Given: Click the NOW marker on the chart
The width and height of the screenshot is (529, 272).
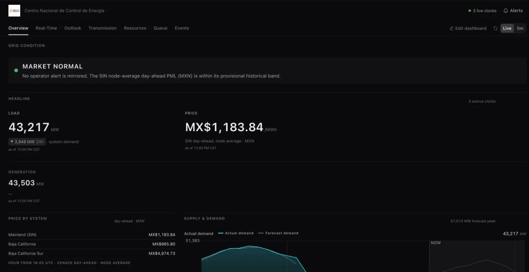Looking at the screenshot, I should click(x=436, y=243).
